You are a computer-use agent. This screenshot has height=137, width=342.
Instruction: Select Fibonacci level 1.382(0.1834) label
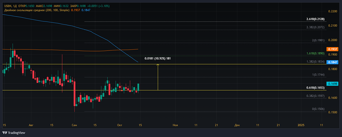[x=315, y=62]
